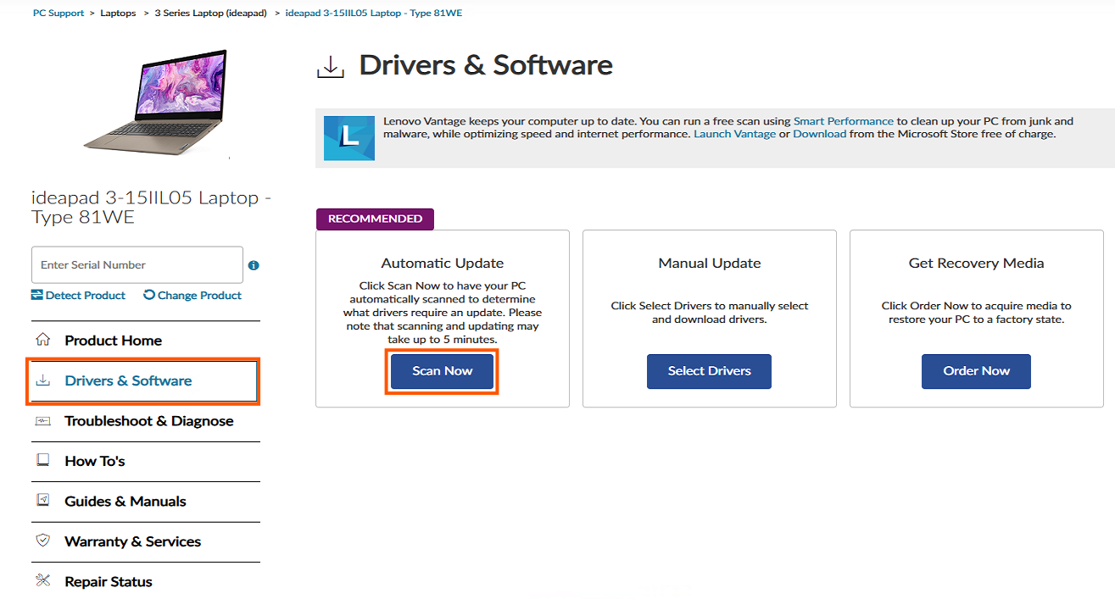Click the Detect Product link
1115x599 pixels.
pyautogui.click(x=86, y=295)
